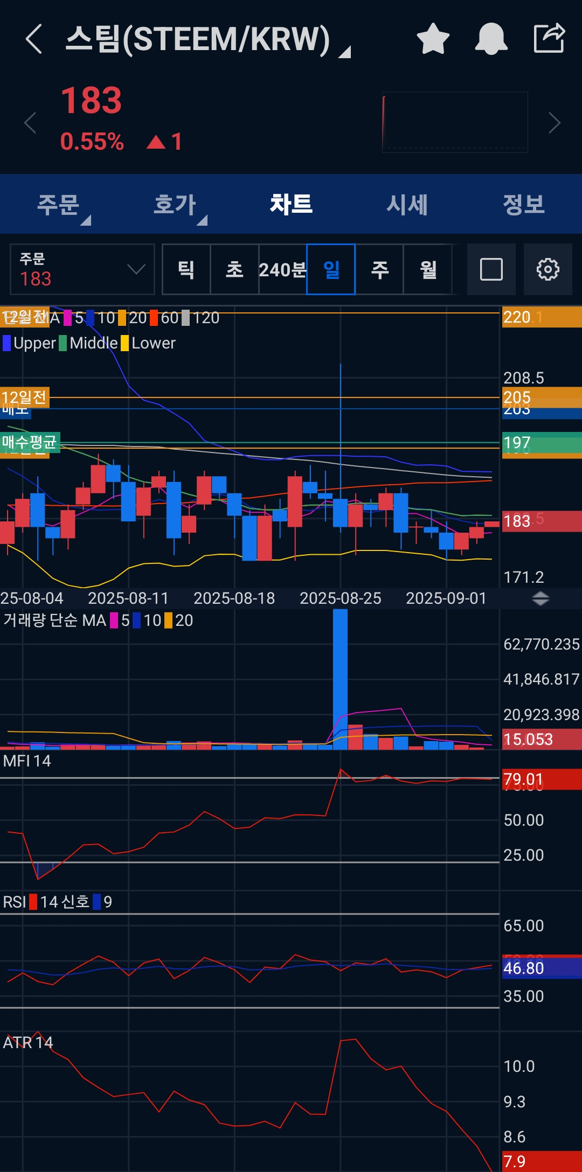
Task: Toggle fullscreen chart square icon
Action: pyautogui.click(x=491, y=269)
